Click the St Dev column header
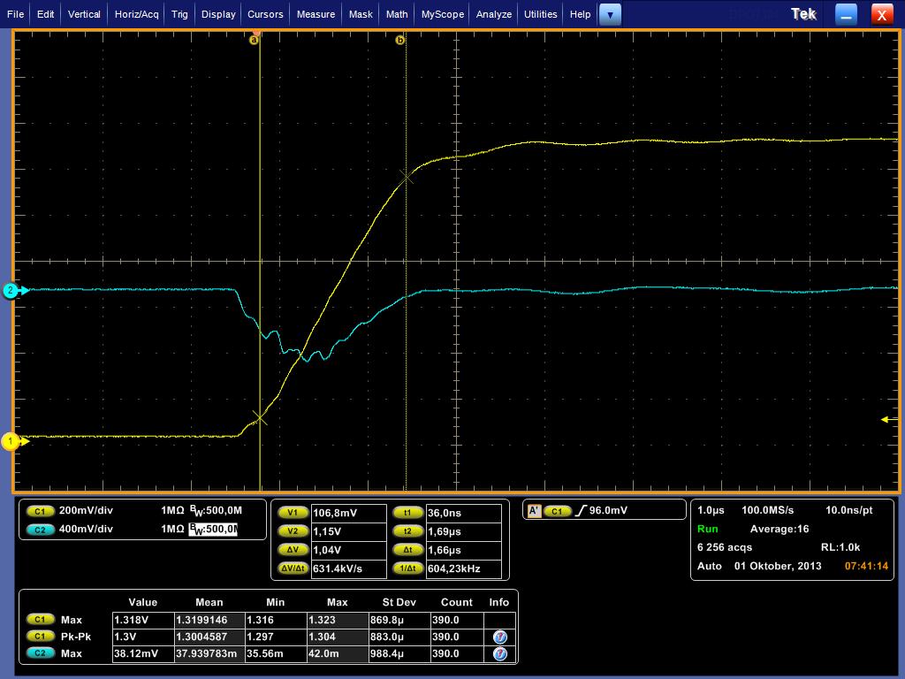905x679 pixels. (399, 602)
